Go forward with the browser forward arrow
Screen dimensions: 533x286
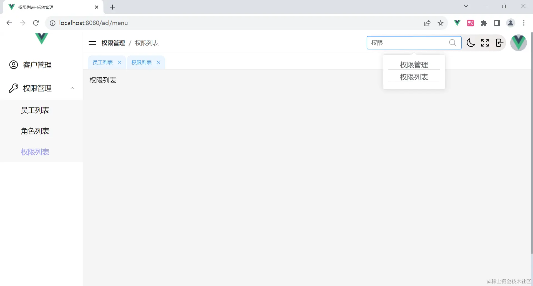point(22,23)
